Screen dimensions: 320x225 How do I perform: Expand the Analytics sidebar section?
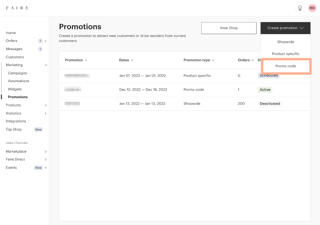coord(46,114)
